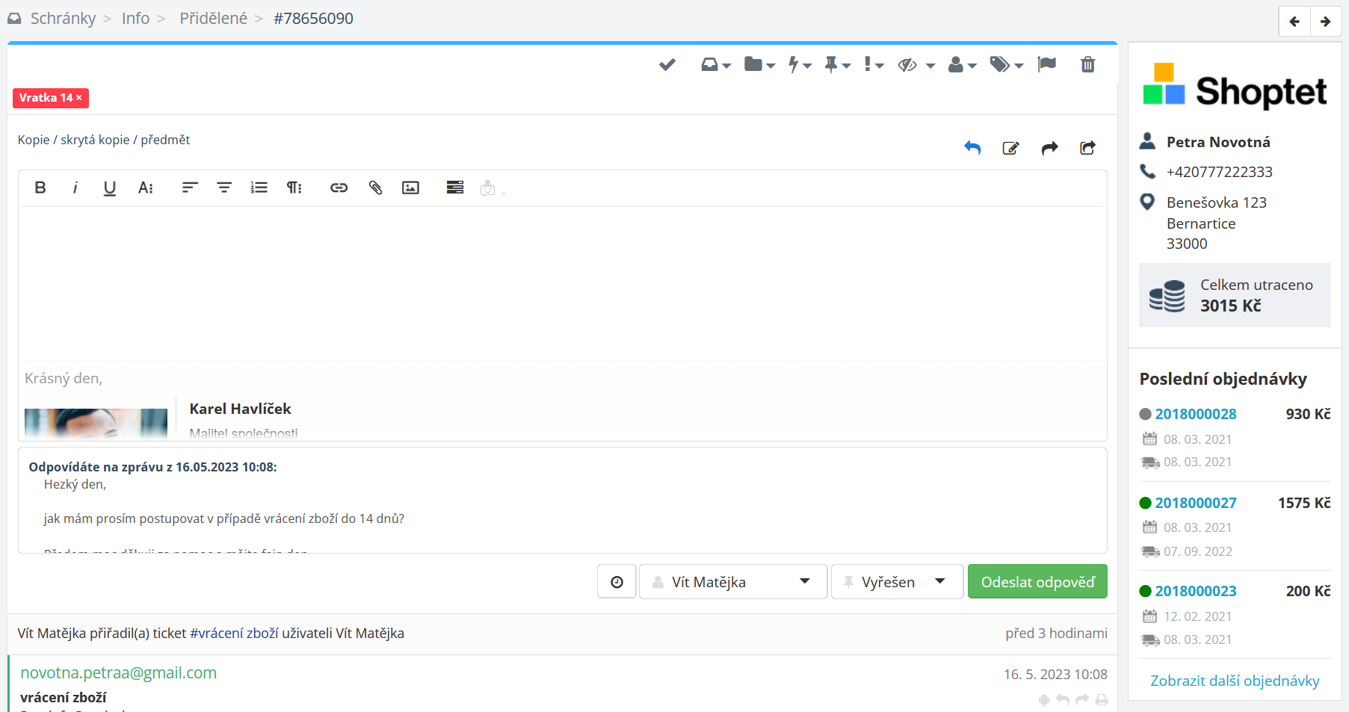Toggle italic formatting in editor

point(75,188)
